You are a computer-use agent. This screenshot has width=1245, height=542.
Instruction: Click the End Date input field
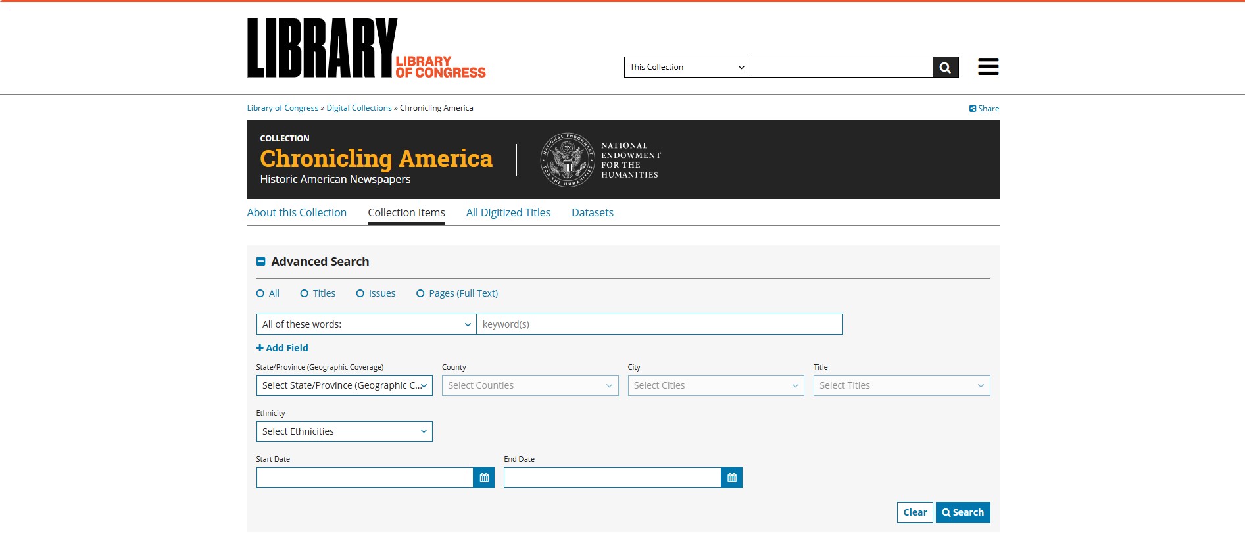tap(612, 478)
